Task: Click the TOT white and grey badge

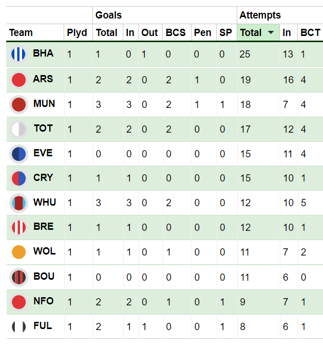Action: (18, 130)
